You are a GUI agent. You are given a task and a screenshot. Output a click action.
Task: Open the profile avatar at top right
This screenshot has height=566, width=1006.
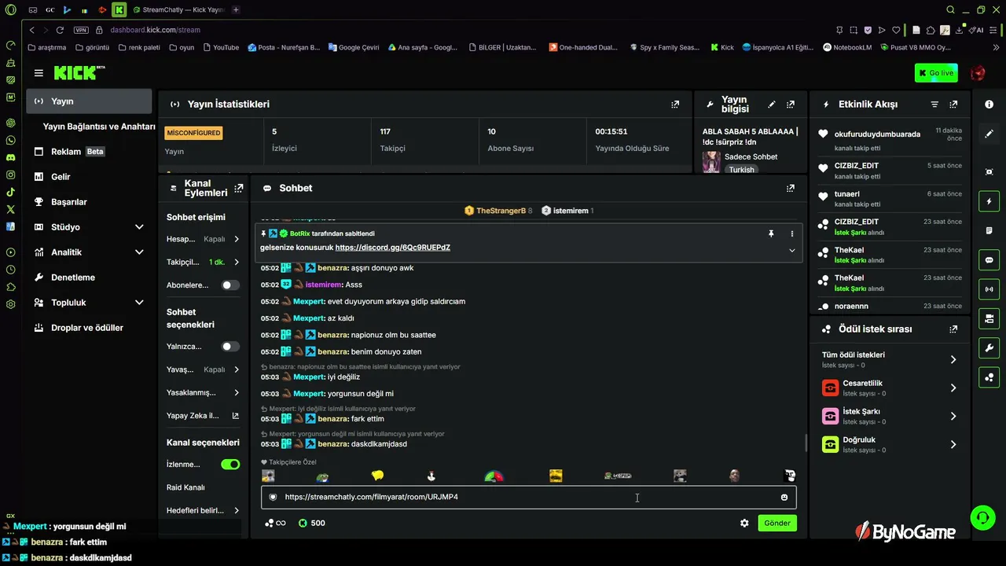(x=978, y=73)
